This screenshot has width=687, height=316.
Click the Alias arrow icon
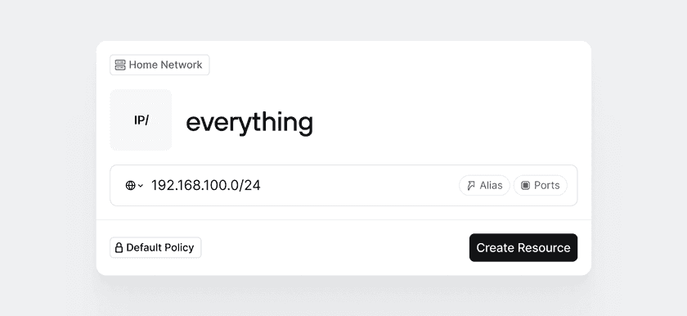[471, 185]
